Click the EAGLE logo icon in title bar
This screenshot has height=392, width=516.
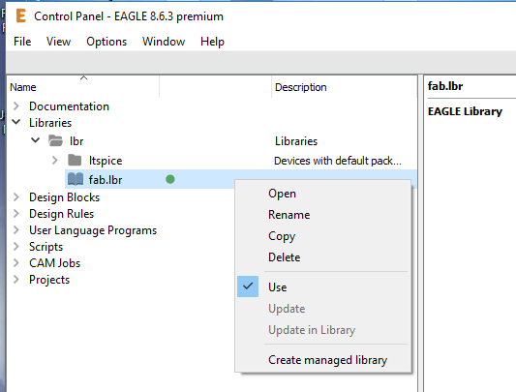pyautogui.click(x=21, y=15)
